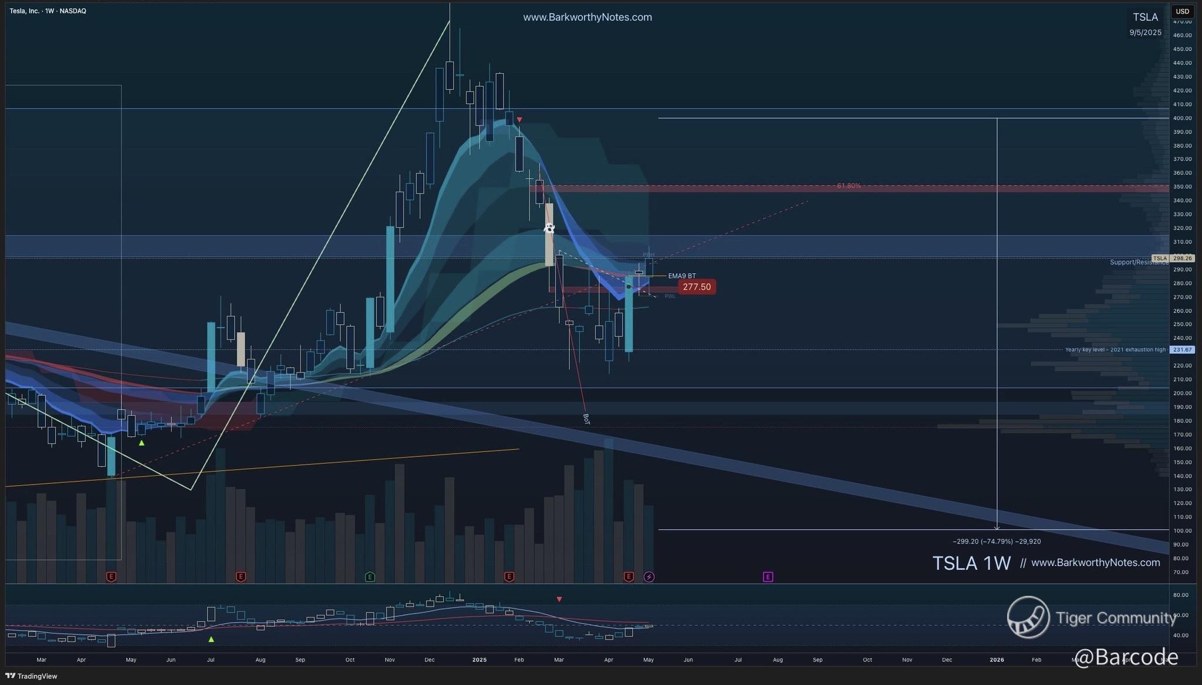
Task: Click the red earnings marker beside lightning icon
Action: [629, 577]
